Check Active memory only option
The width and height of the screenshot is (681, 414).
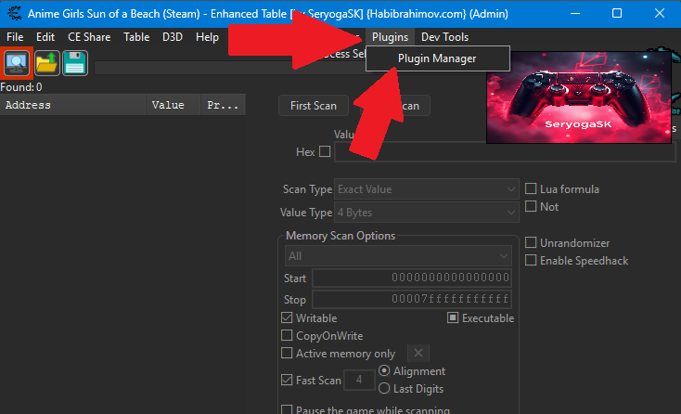[287, 353]
